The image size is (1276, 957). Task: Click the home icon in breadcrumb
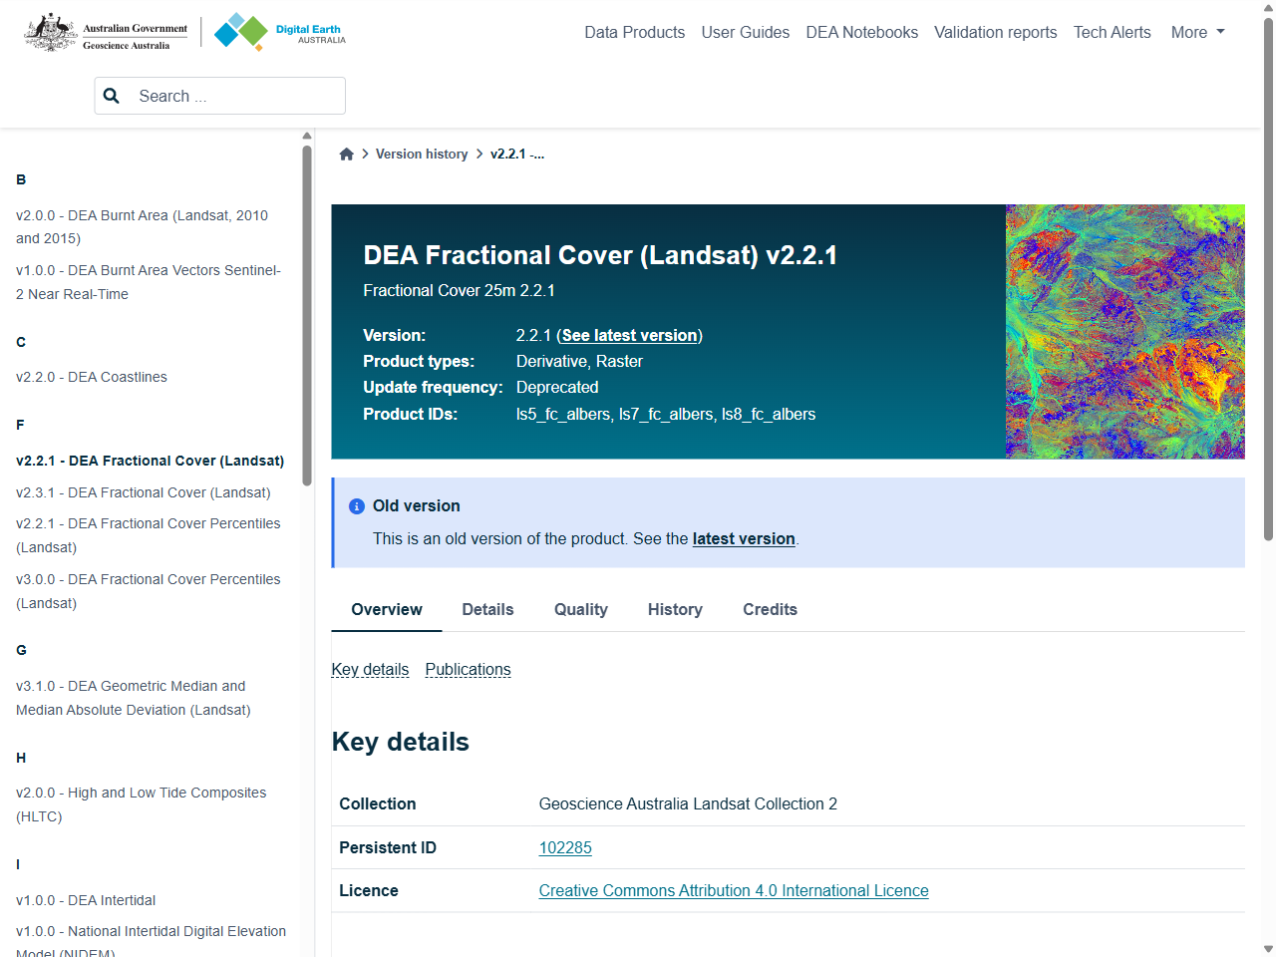pyautogui.click(x=346, y=155)
